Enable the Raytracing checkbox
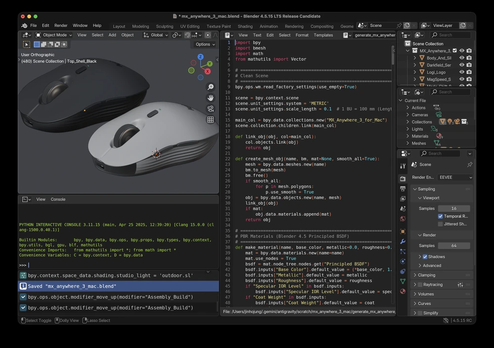 tap(420, 285)
